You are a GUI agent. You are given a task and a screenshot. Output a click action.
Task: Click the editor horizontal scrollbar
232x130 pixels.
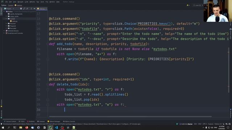coord(130,116)
